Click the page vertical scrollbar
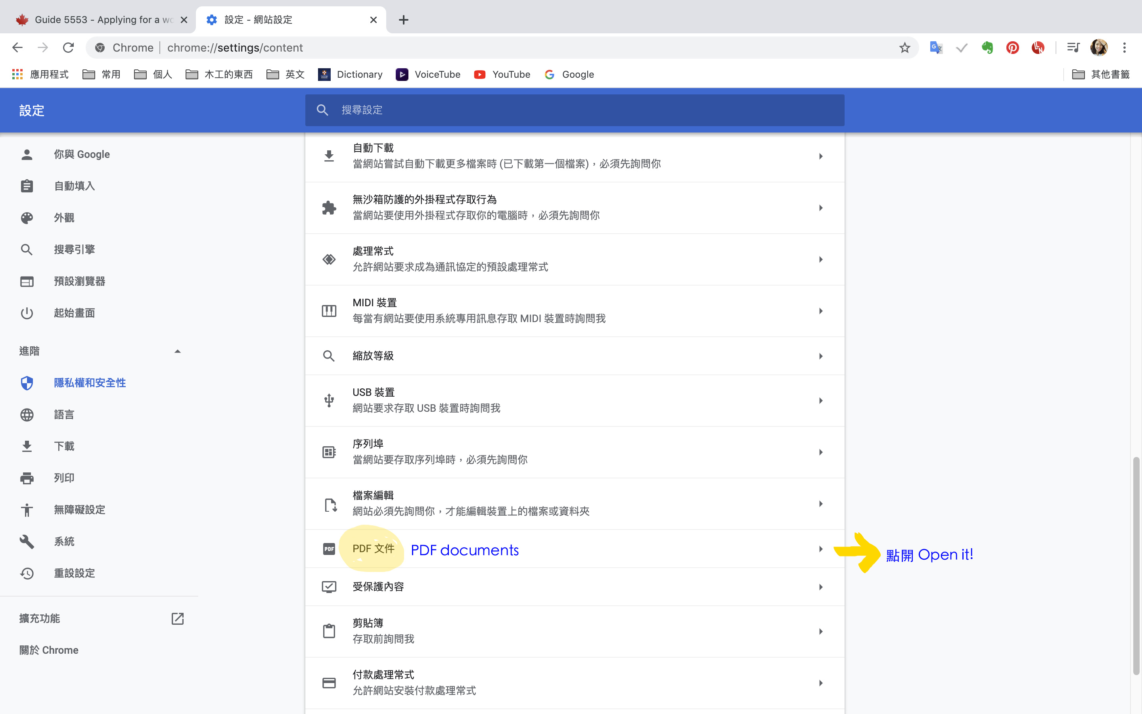The width and height of the screenshot is (1142, 714). tap(1136, 566)
